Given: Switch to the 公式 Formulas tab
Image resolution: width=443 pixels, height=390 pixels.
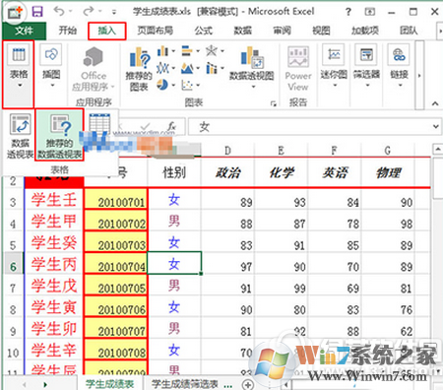Looking at the screenshot, I should tap(204, 31).
